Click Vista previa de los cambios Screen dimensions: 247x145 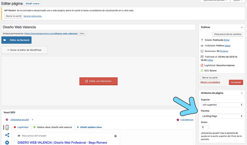(227, 34)
